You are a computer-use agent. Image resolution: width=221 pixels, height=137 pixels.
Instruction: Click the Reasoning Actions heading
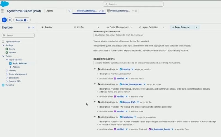coord(104,59)
